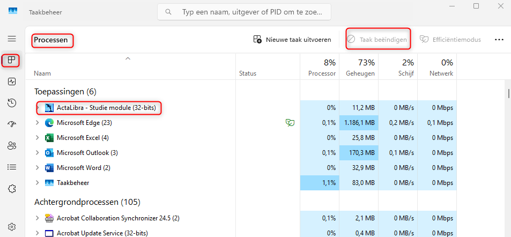Screen dimensions: 511x237
Task: Click the Taakbeheer process row icon
Action: pyautogui.click(x=49, y=183)
